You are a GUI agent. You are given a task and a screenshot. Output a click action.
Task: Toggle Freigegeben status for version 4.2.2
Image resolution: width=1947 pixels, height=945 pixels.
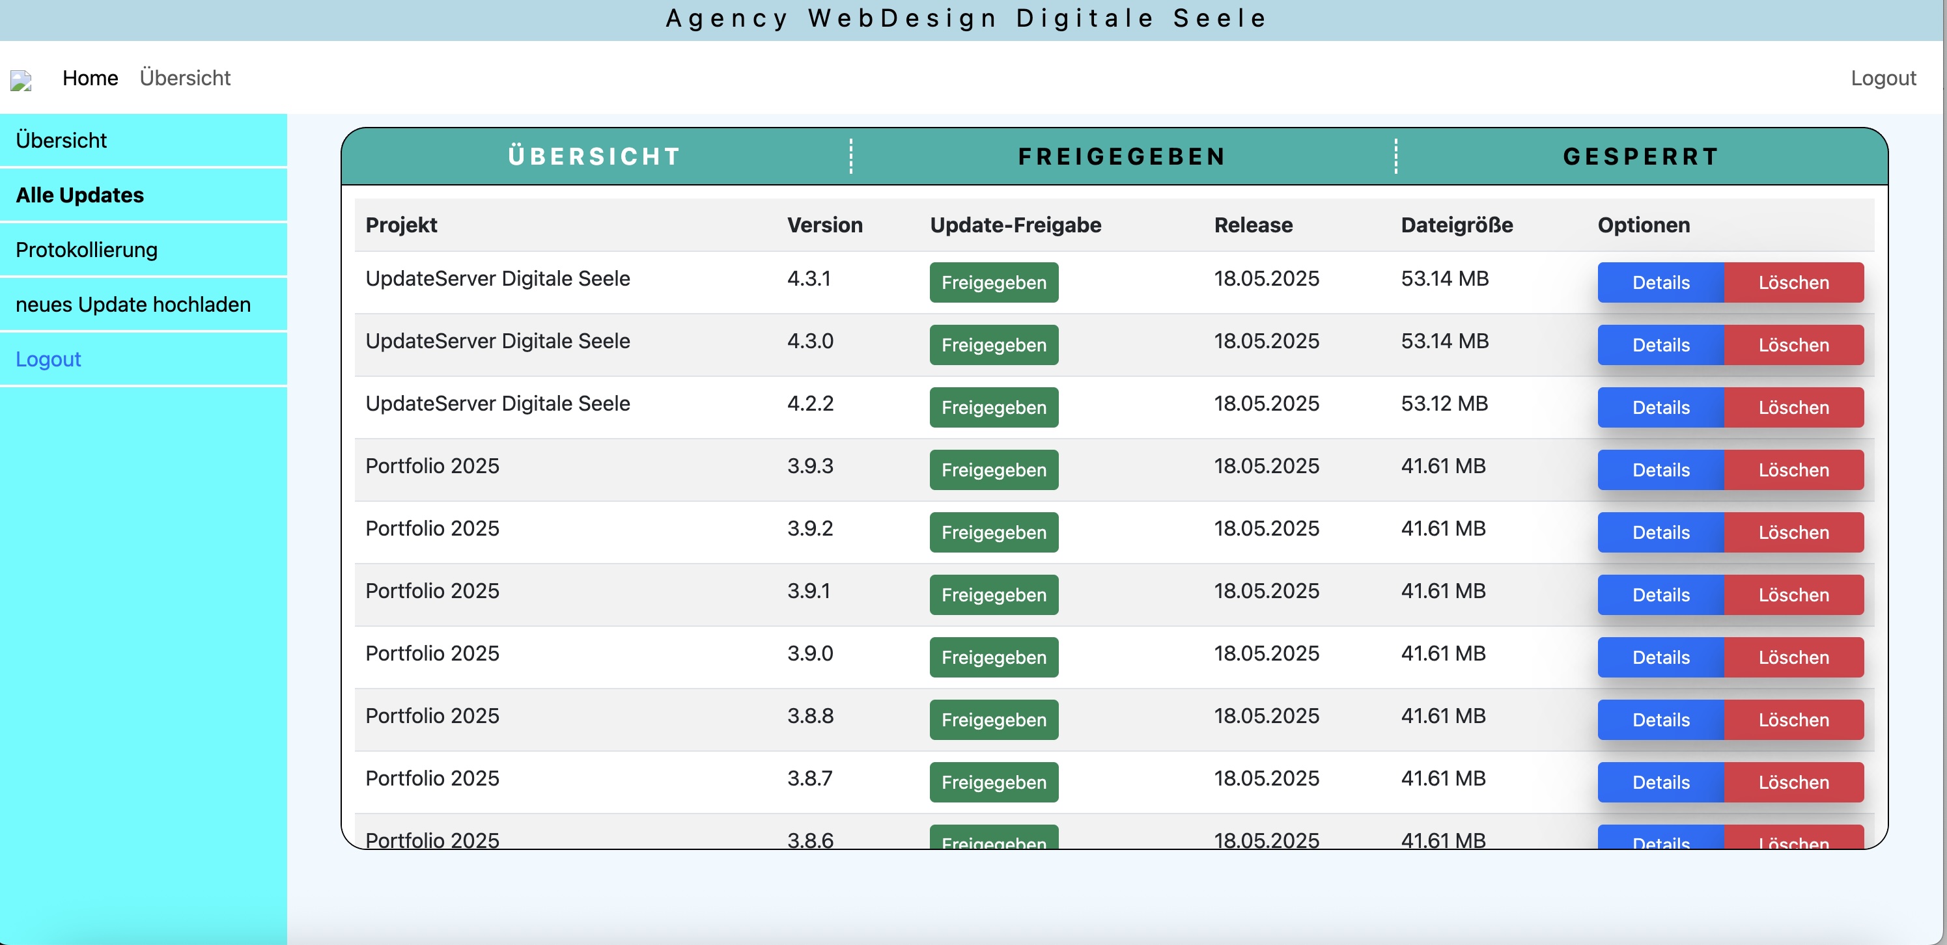[x=993, y=407]
